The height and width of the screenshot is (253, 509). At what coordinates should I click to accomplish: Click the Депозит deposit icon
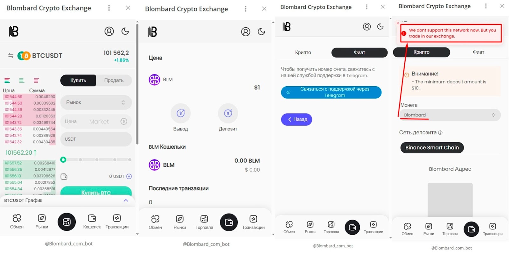tap(228, 113)
